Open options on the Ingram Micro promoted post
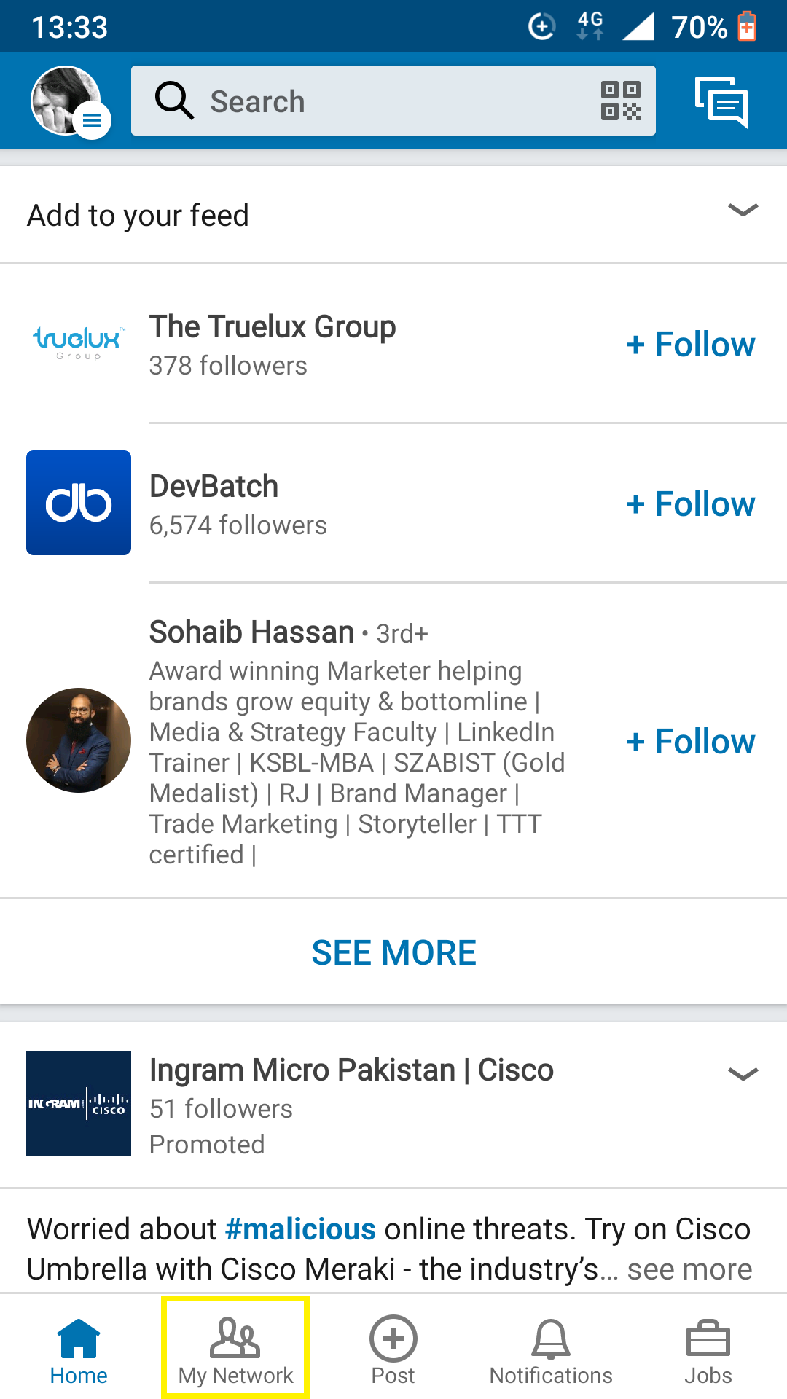The height and width of the screenshot is (1399, 787). [741, 1073]
